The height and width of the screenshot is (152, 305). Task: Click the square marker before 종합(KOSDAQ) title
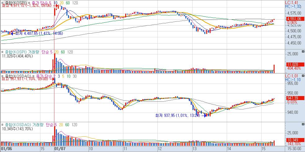[2, 76]
